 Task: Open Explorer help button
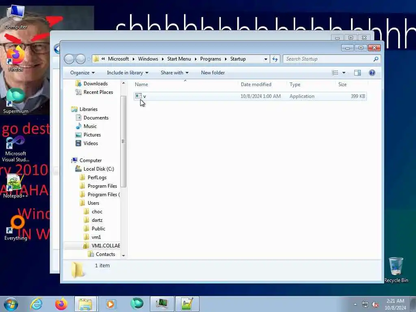tap(372, 73)
